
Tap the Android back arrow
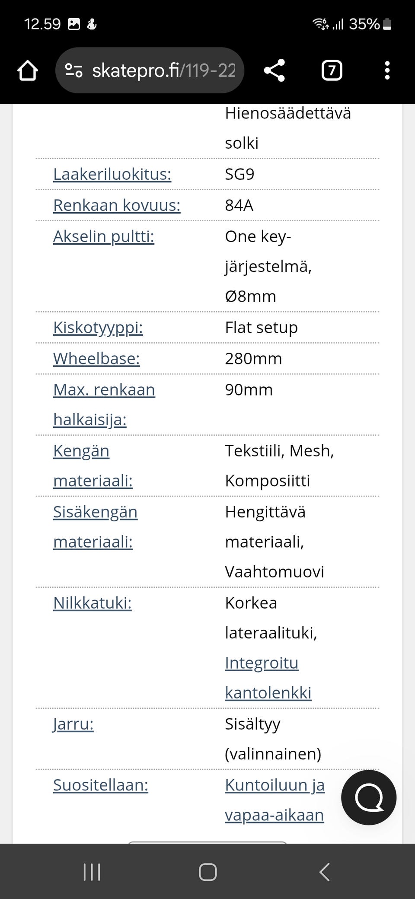point(324,872)
